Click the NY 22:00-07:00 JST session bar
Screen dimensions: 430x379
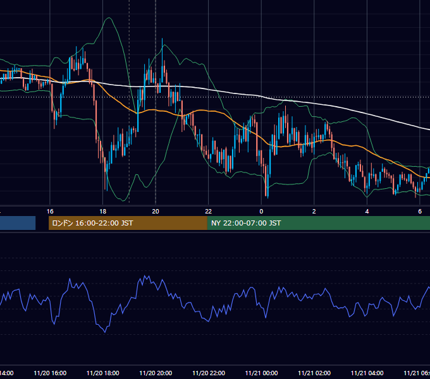coord(318,223)
